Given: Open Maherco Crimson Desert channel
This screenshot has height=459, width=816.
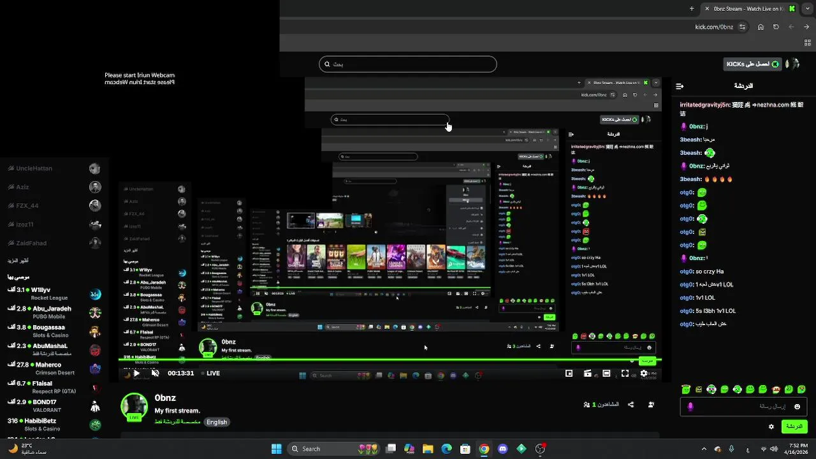Looking at the screenshot, I should point(54,368).
